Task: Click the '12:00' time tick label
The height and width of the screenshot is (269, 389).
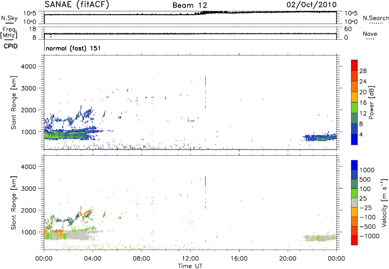Action: pos(190,259)
